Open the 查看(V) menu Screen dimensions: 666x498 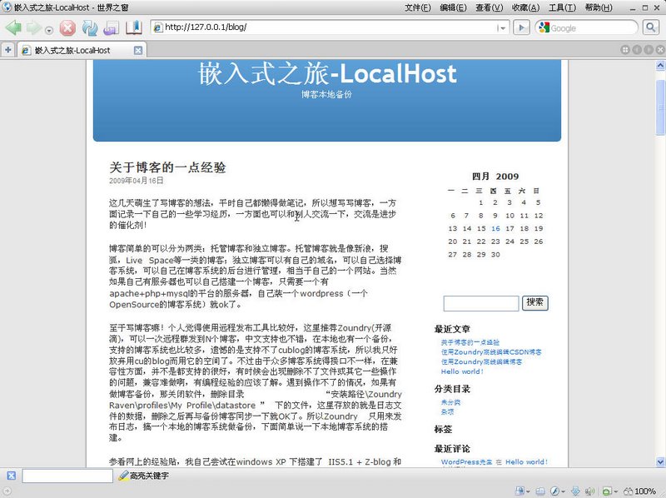(490, 7)
